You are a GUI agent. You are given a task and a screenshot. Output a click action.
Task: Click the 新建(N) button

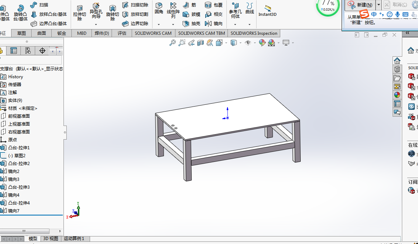pyautogui.click(x=361, y=5)
